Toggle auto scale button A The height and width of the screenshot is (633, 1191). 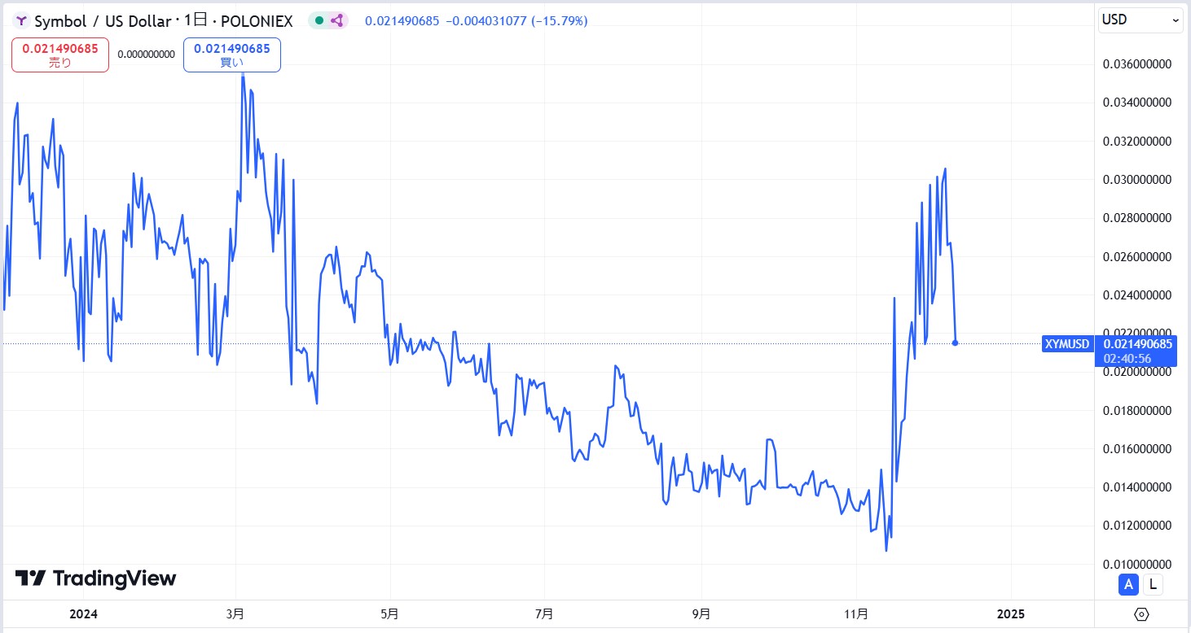(1128, 583)
